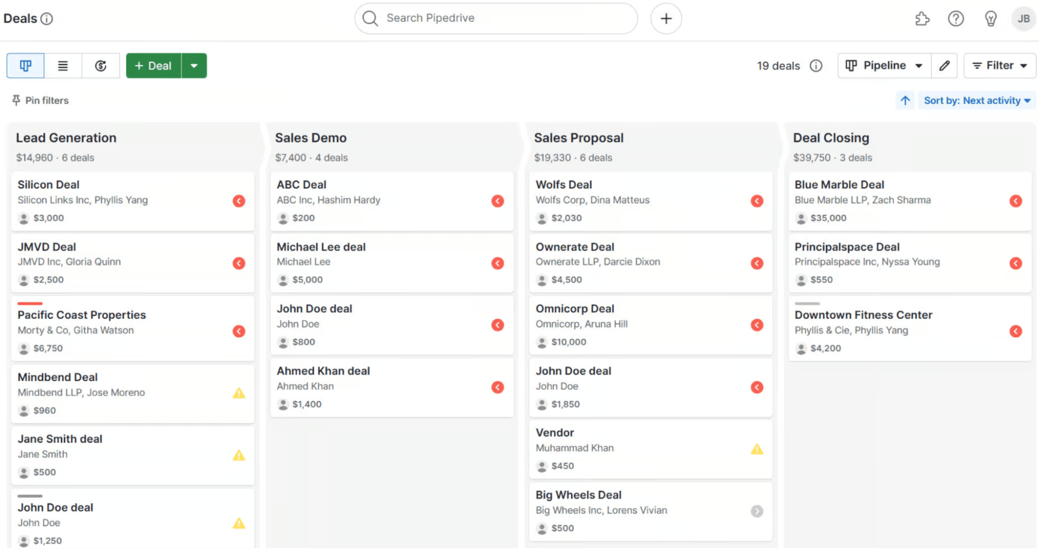Viewport: 1039px width, 549px height.
Task: Open the Pipeline selector dropdown
Action: point(884,66)
